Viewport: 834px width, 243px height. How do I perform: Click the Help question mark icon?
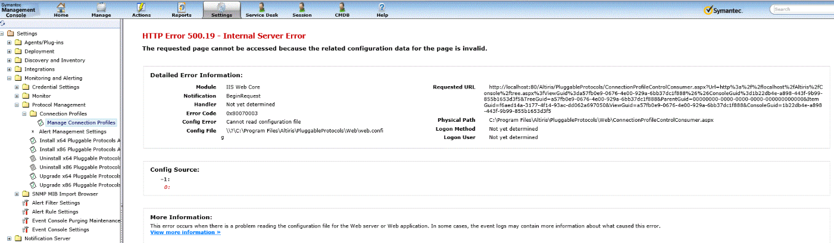[382, 7]
